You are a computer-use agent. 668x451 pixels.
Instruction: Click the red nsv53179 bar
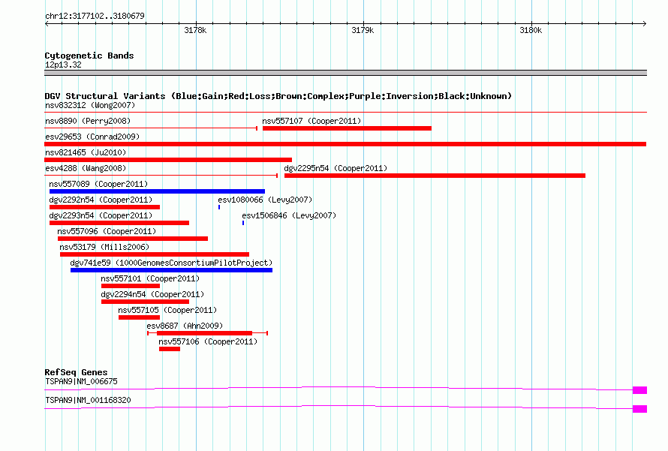click(155, 254)
